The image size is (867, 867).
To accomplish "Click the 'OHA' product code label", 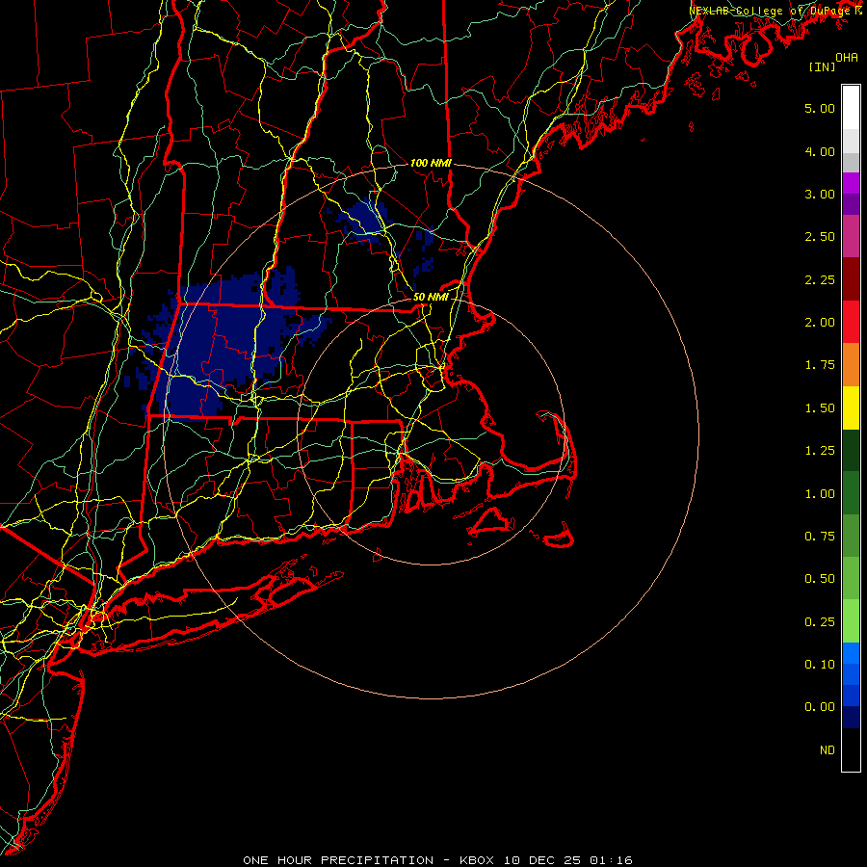I will (847, 57).
